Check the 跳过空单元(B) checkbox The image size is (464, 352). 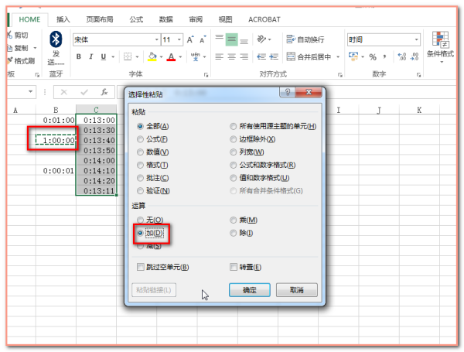click(140, 267)
